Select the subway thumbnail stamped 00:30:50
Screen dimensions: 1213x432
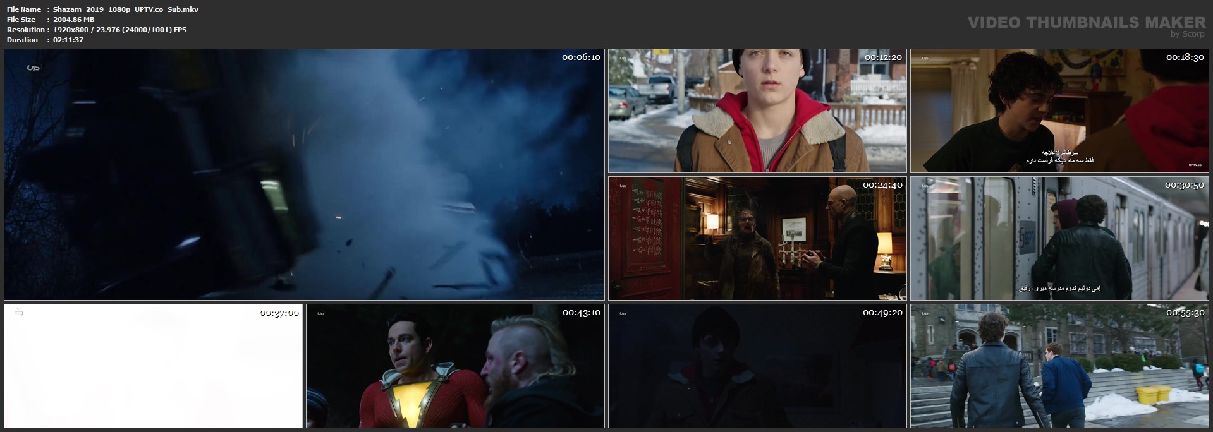(1059, 238)
